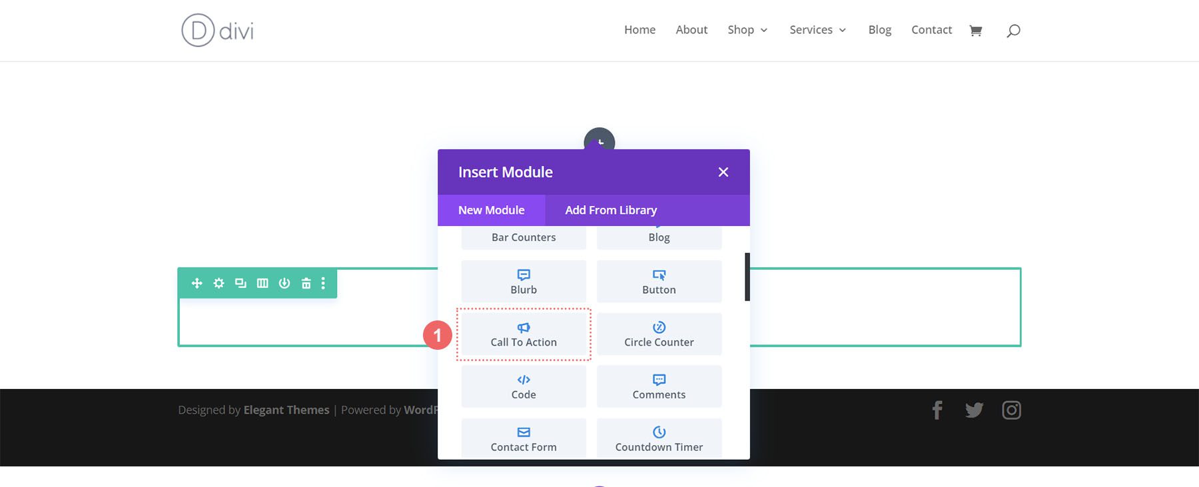Disable row using power icon

tap(284, 283)
